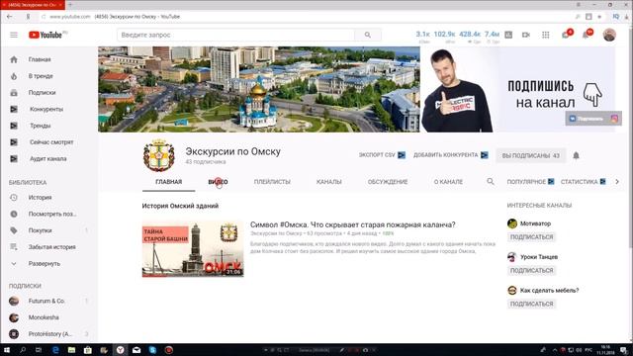Open the YouTube hamburger menu
The image size is (633, 356).
tap(14, 35)
